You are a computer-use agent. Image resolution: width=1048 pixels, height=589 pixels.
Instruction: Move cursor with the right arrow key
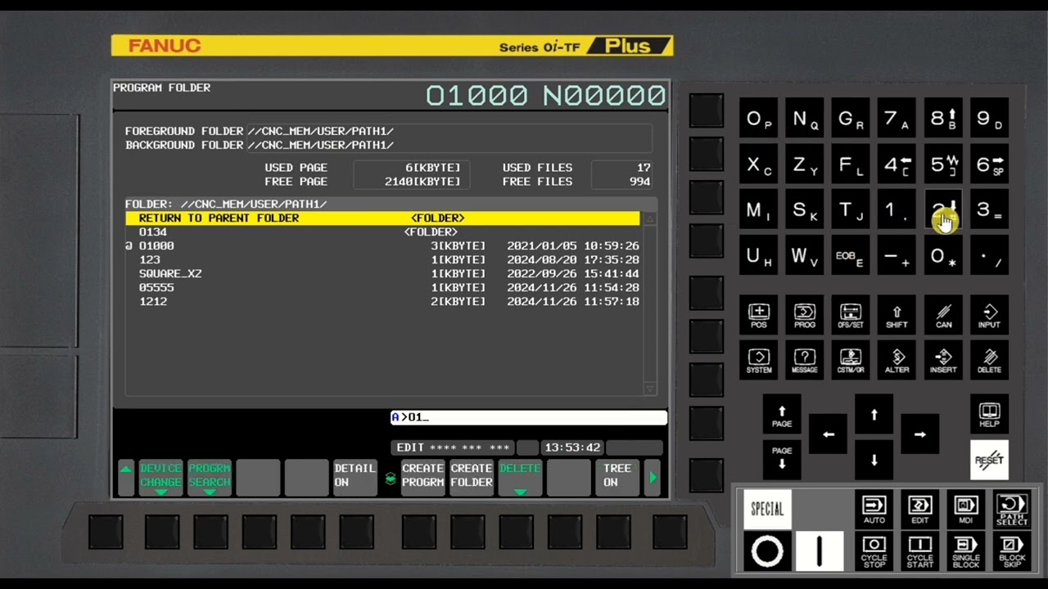(x=920, y=434)
